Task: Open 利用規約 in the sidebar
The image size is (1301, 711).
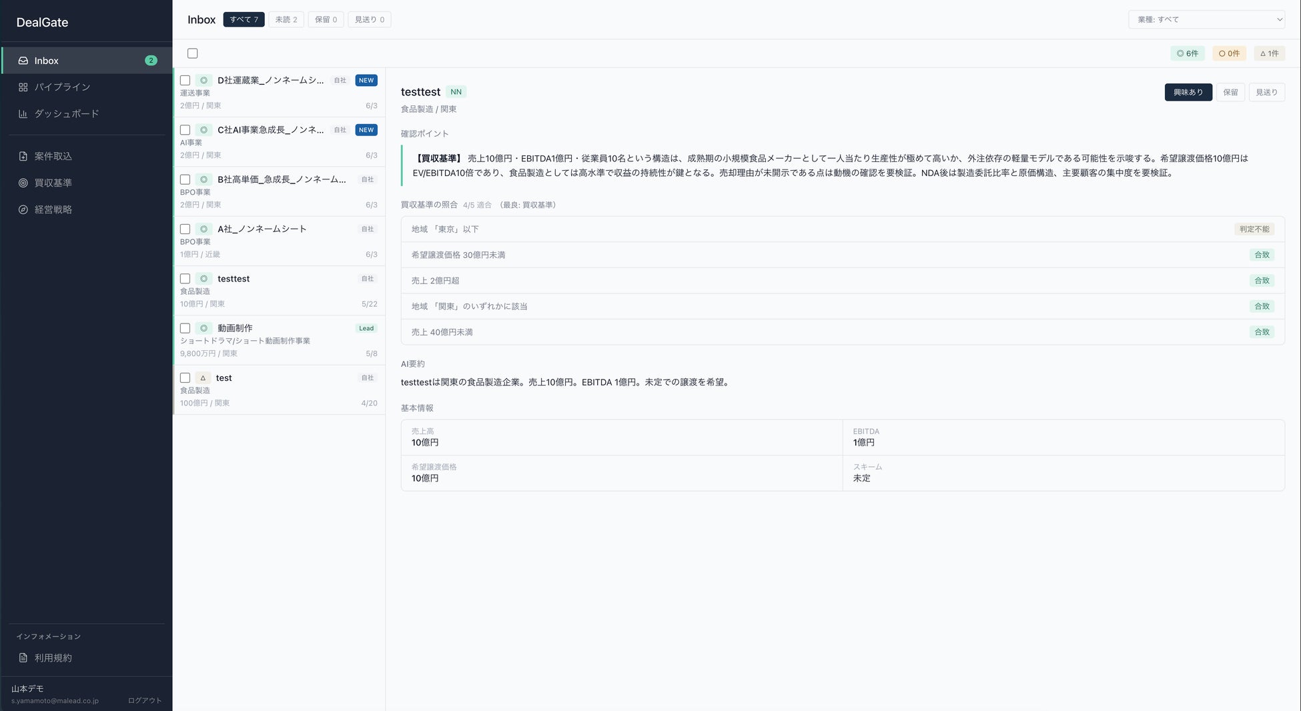Action: point(87,658)
